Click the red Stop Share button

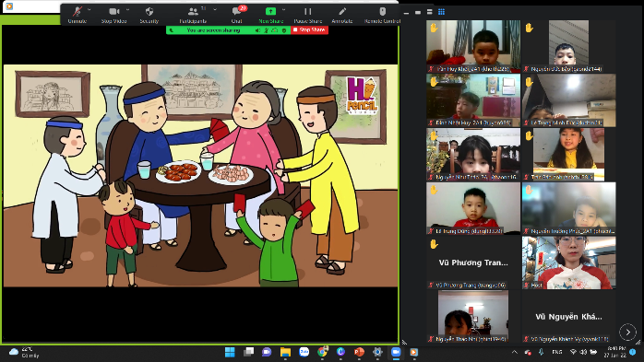click(x=309, y=29)
